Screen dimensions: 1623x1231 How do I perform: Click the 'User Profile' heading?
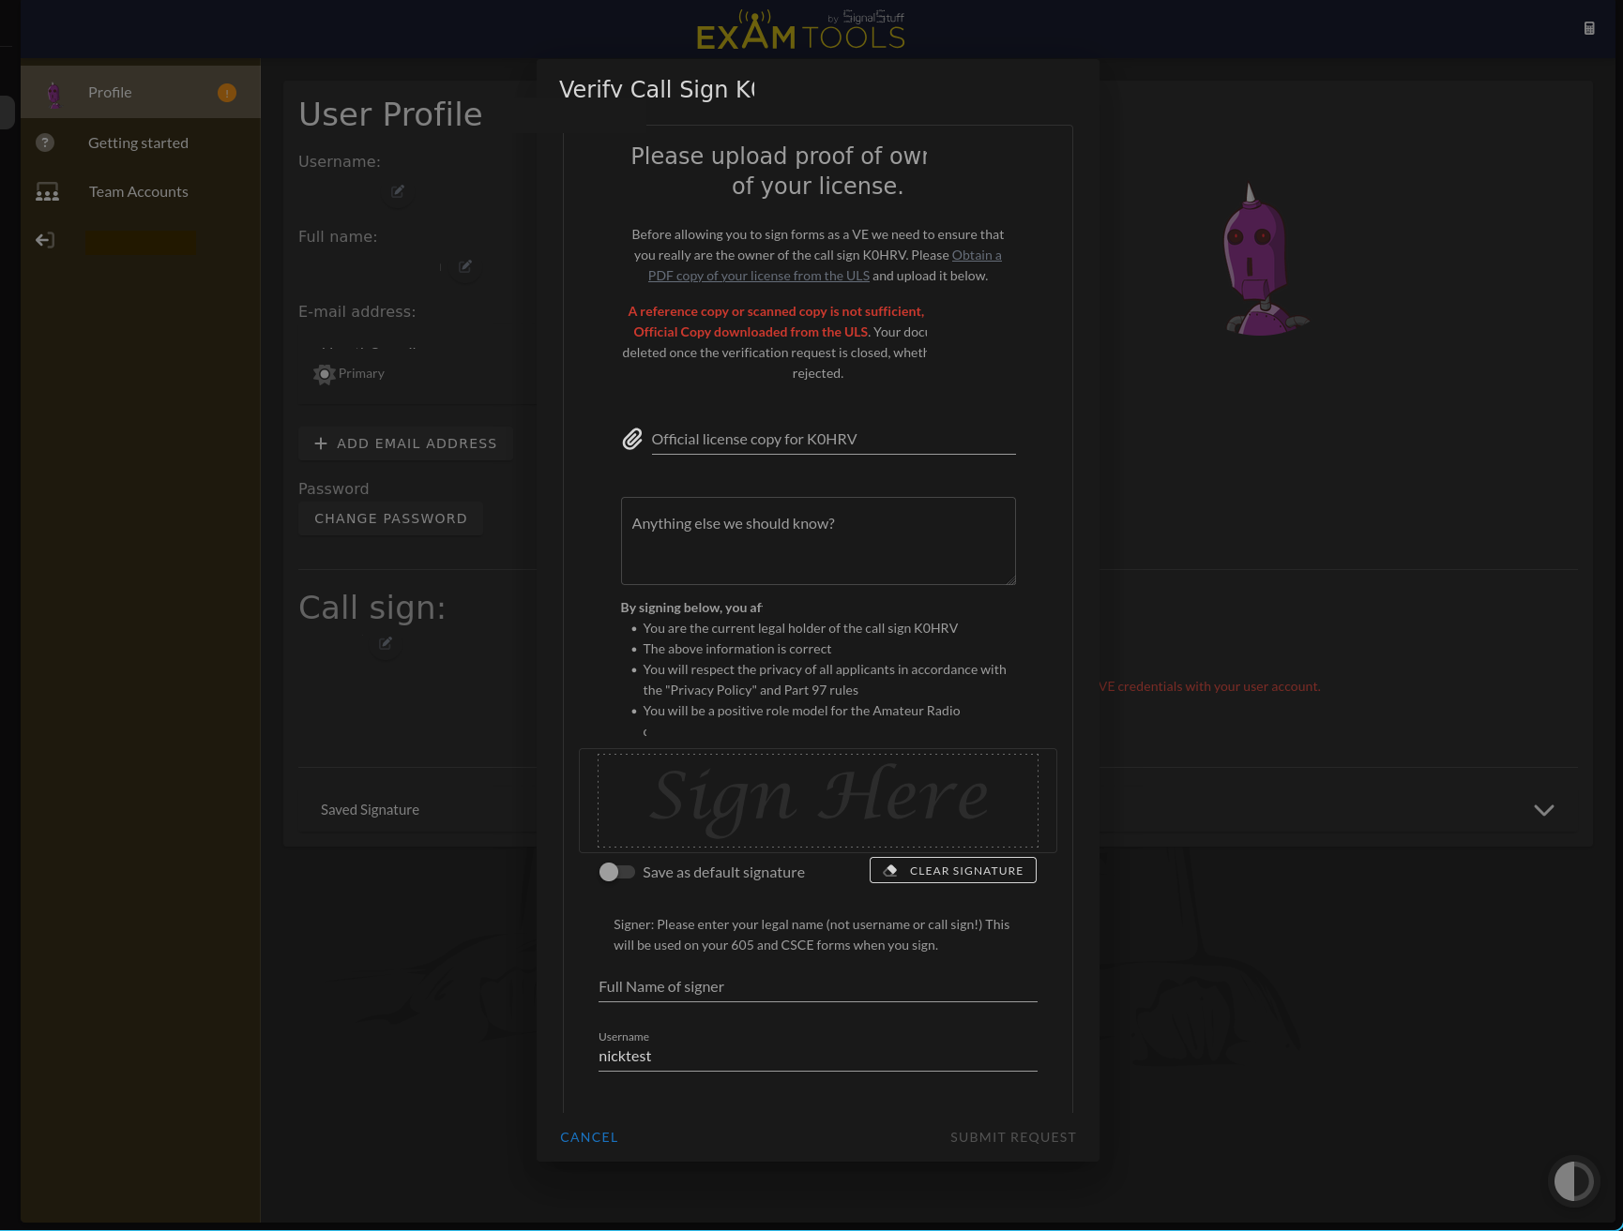[390, 113]
